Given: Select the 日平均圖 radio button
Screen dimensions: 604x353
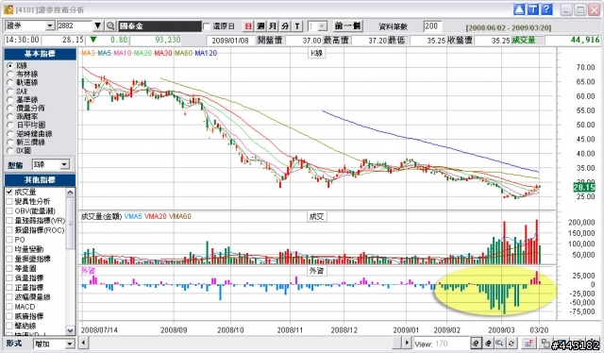Looking at the screenshot, I should point(10,126).
